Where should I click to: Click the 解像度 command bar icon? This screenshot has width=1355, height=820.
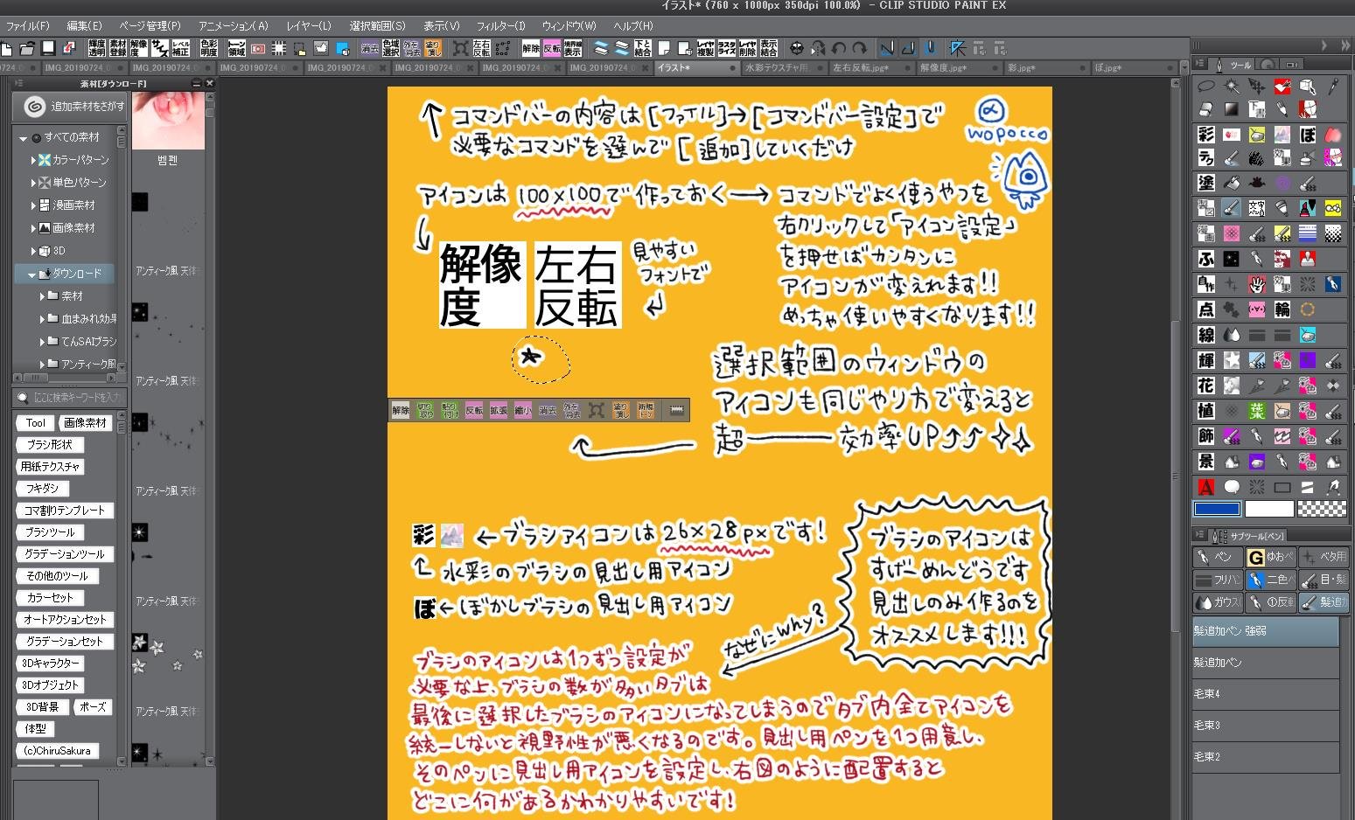click(x=139, y=48)
